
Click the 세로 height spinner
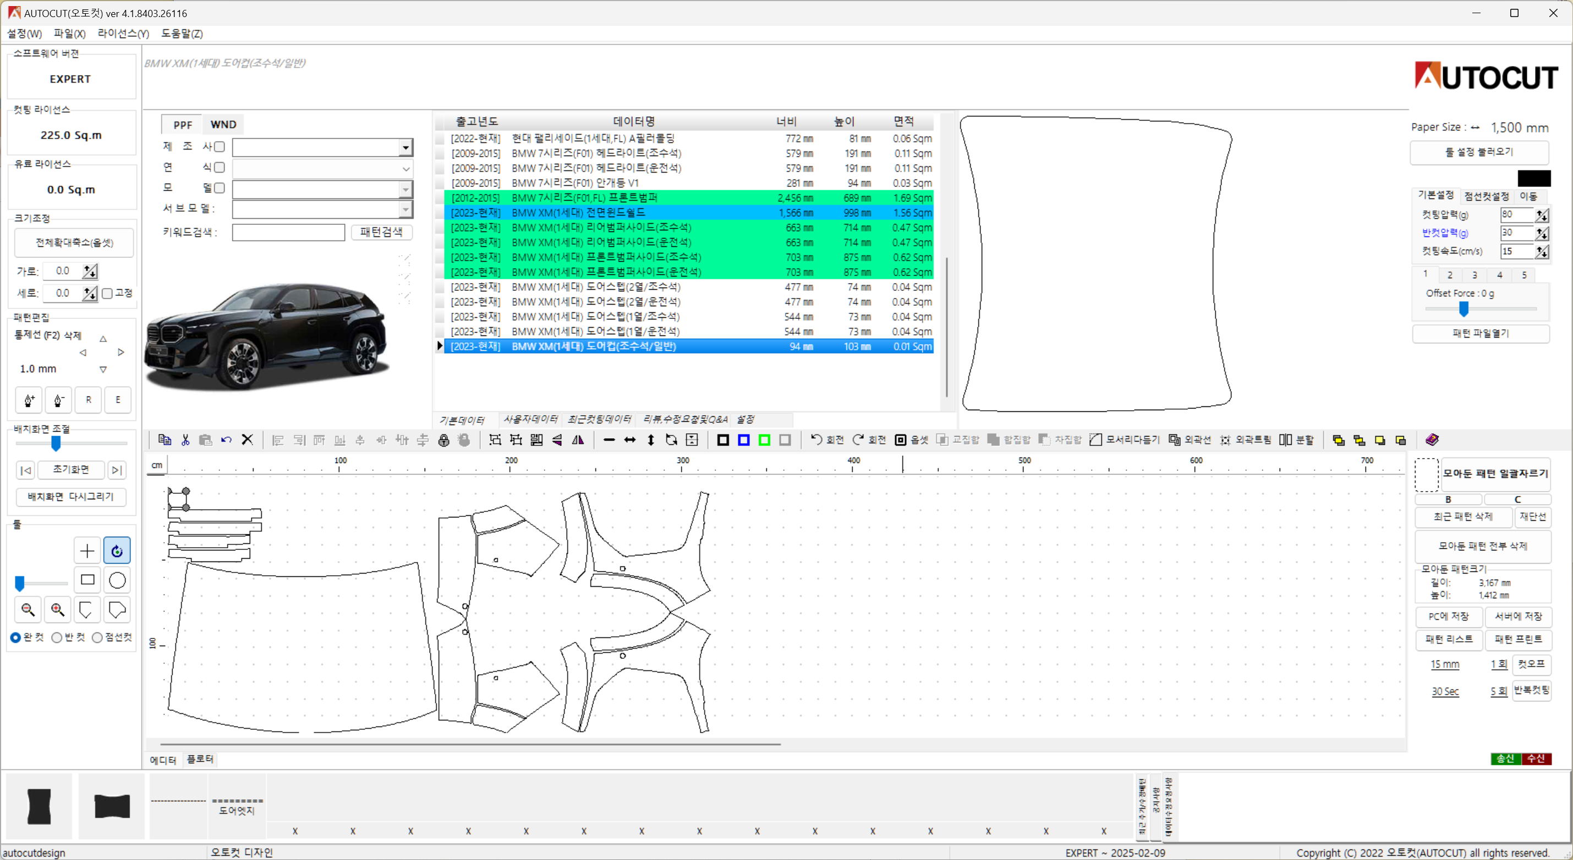[x=90, y=294]
